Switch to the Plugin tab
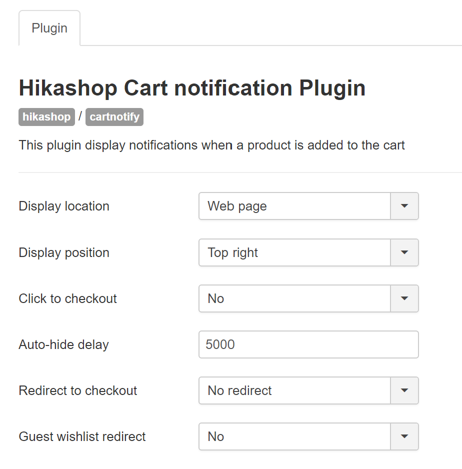The image size is (462, 469). 49,28
